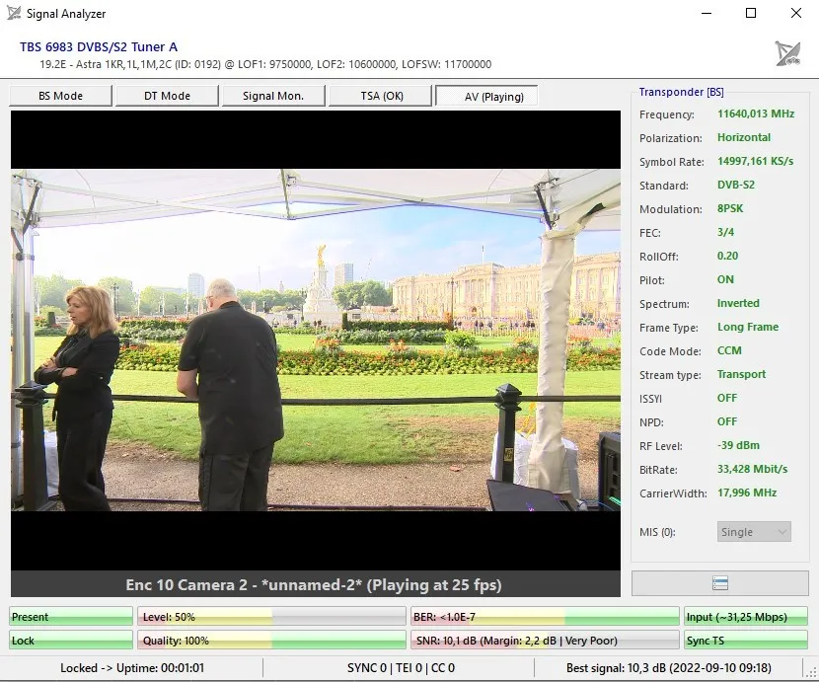Click the Lock status indicator
This screenshot has width=819, height=682.
(71, 641)
